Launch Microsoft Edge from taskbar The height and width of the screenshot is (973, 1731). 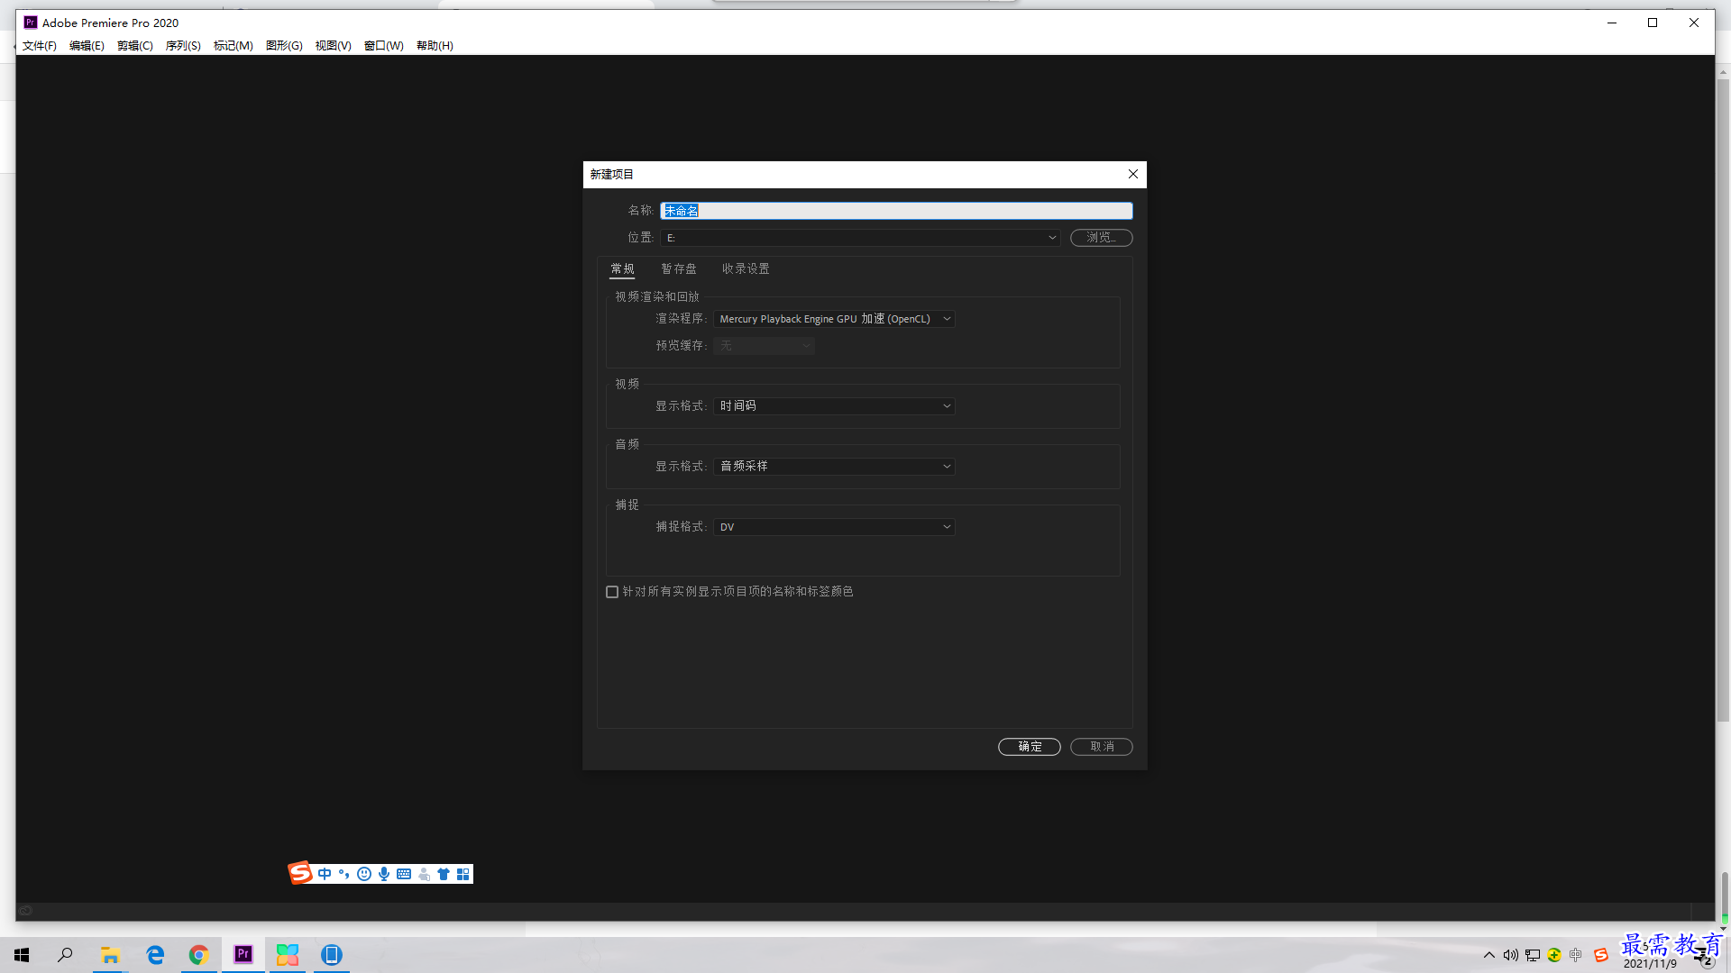[x=155, y=955]
